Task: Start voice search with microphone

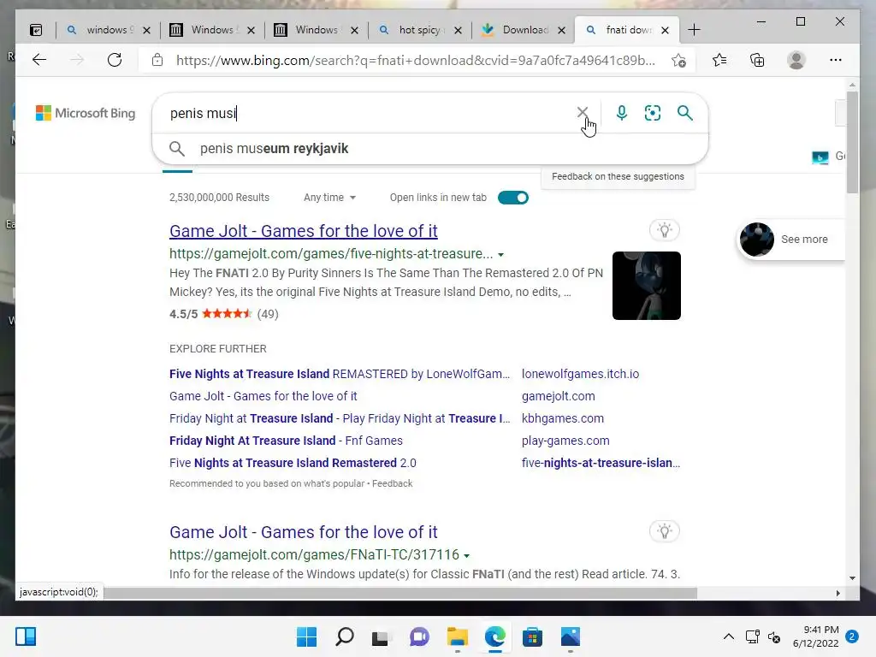Action: click(621, 113)
